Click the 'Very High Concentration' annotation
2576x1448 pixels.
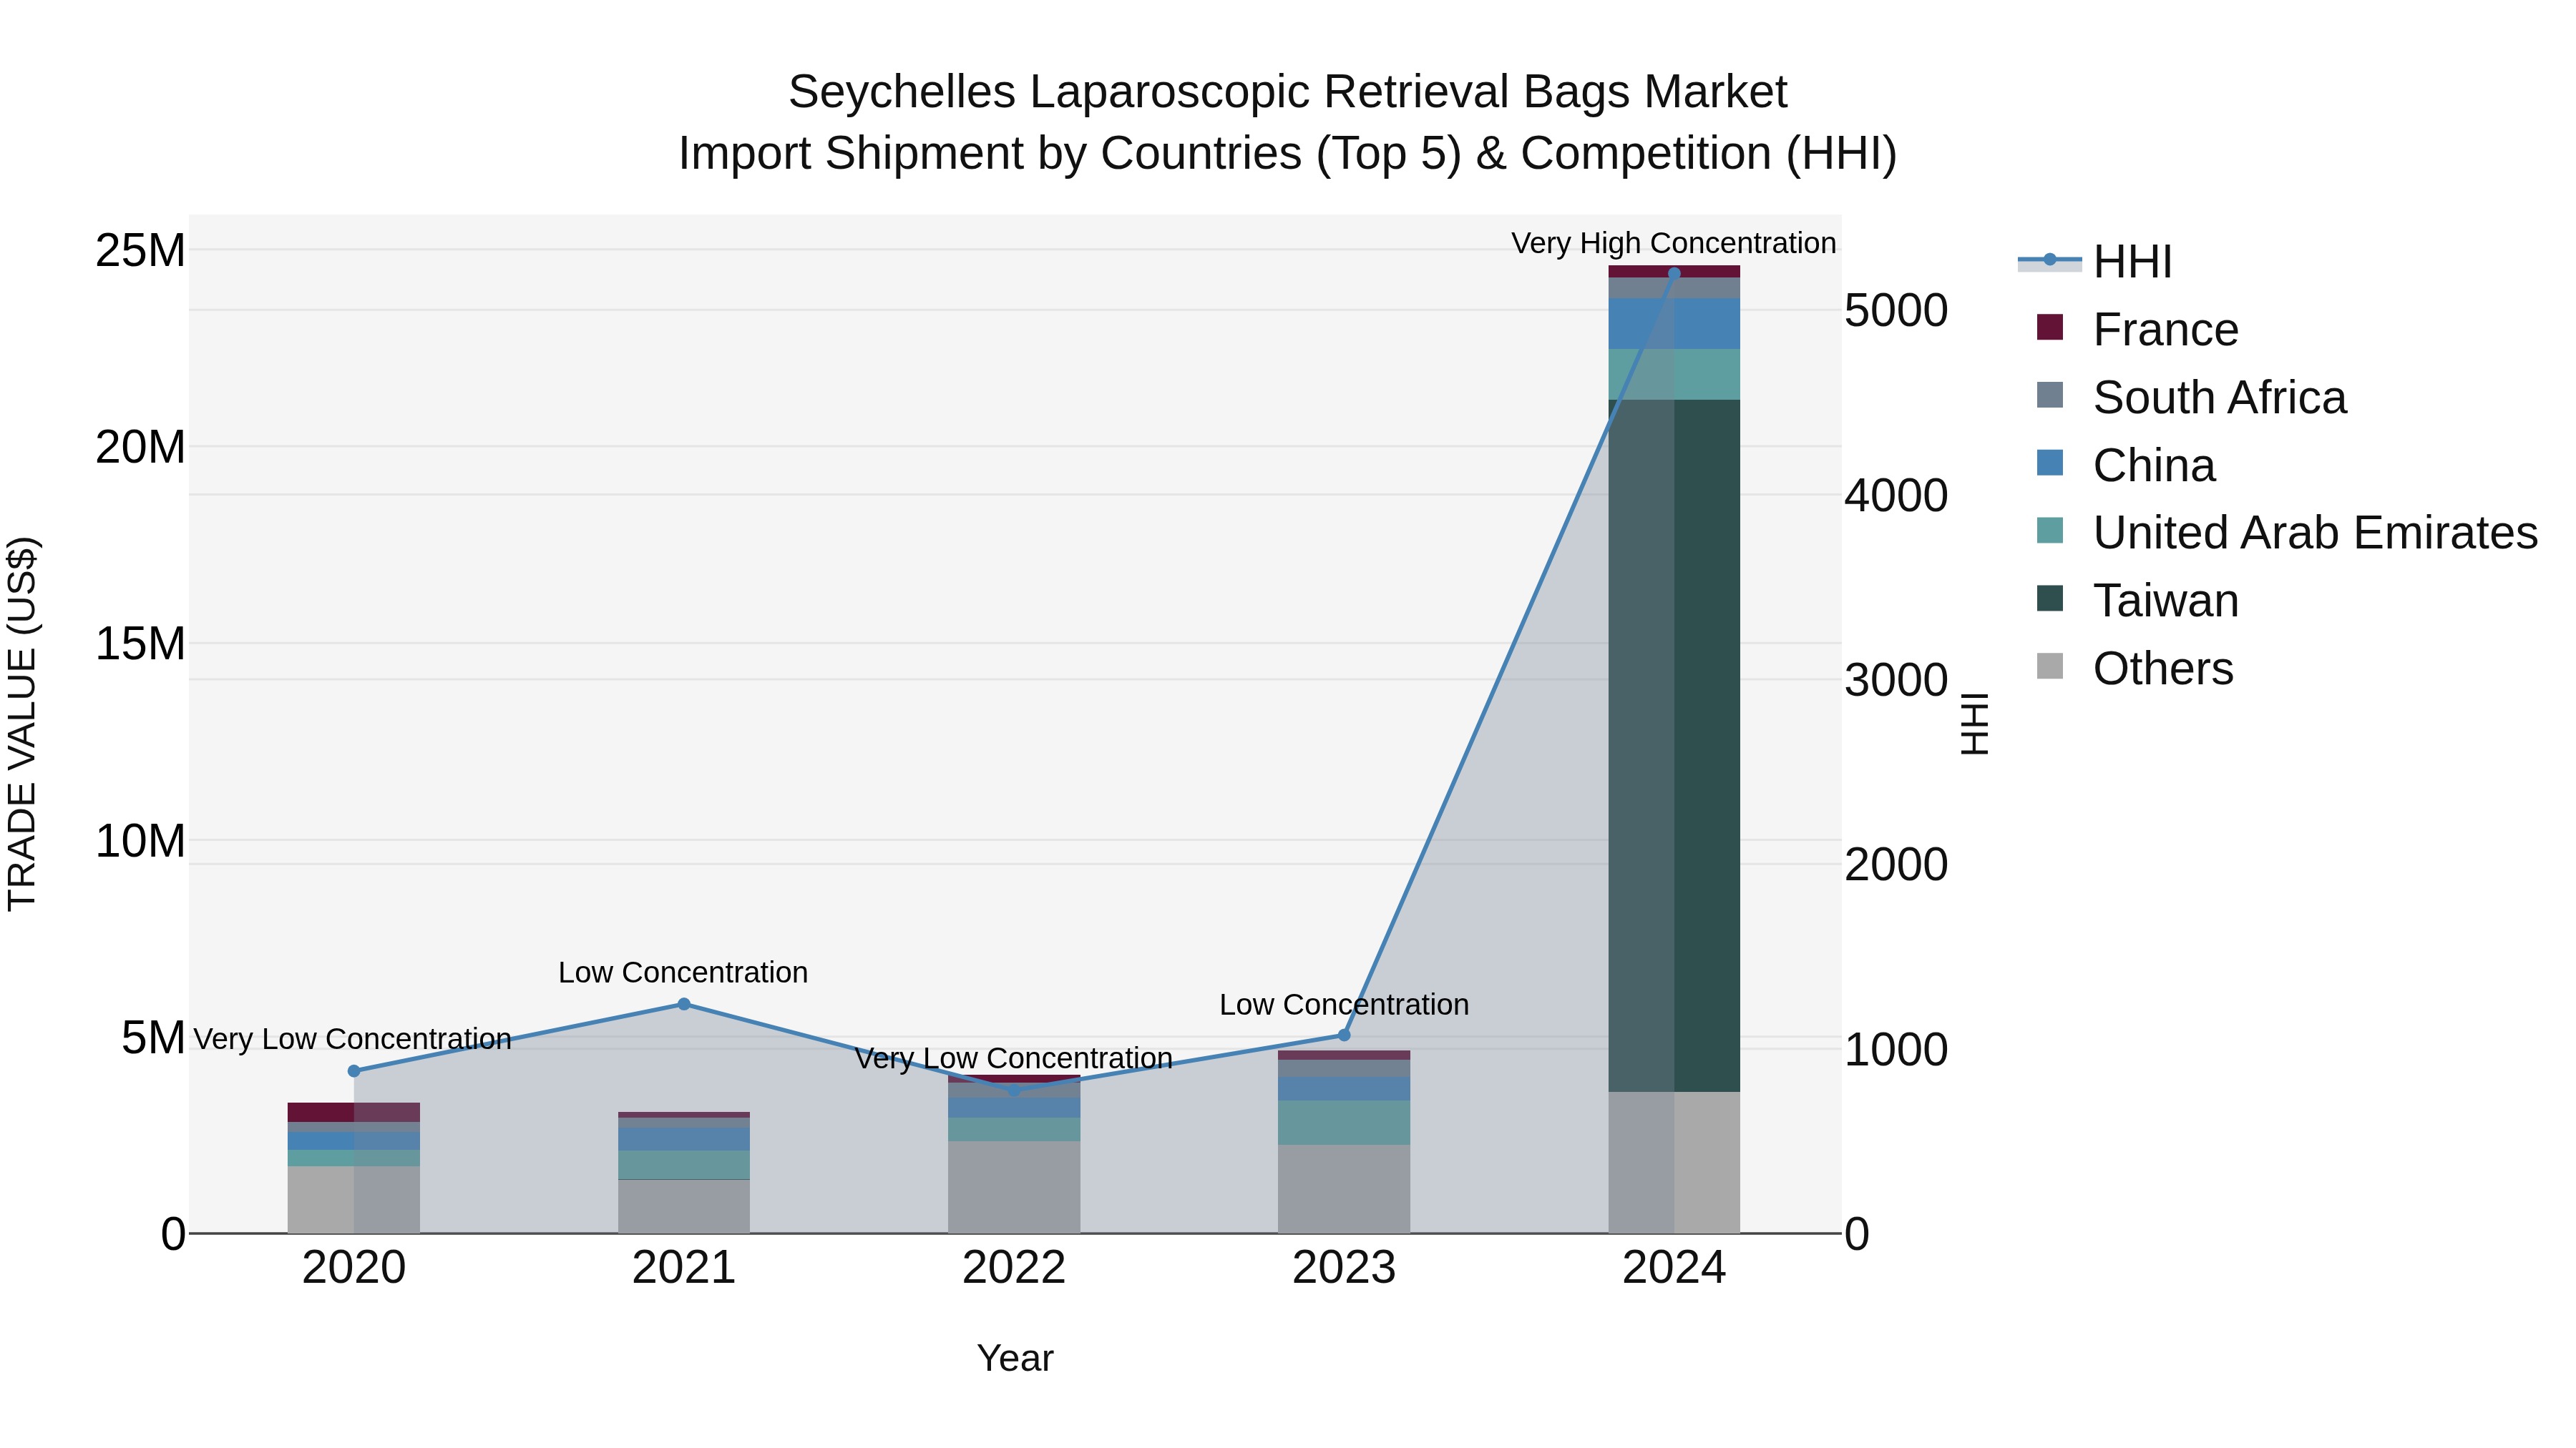coord(1673,244)
